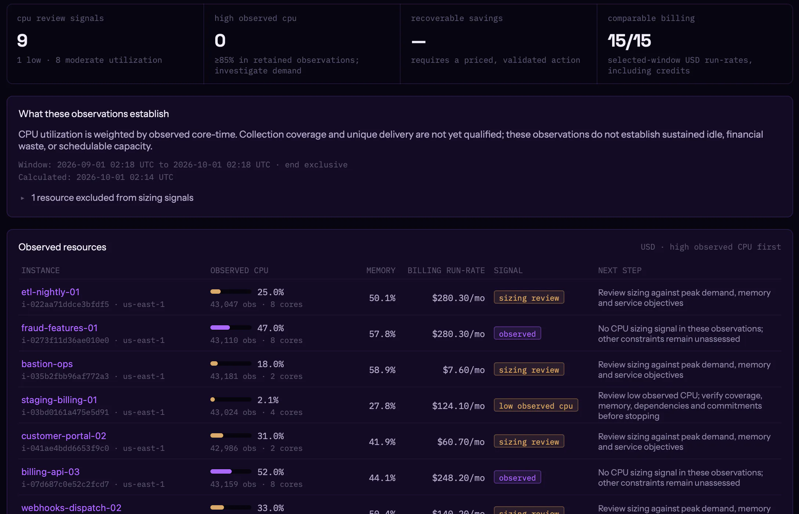799x514 pixels.
Task: Click the 27.8% memory value
Action: coord(382,406)
